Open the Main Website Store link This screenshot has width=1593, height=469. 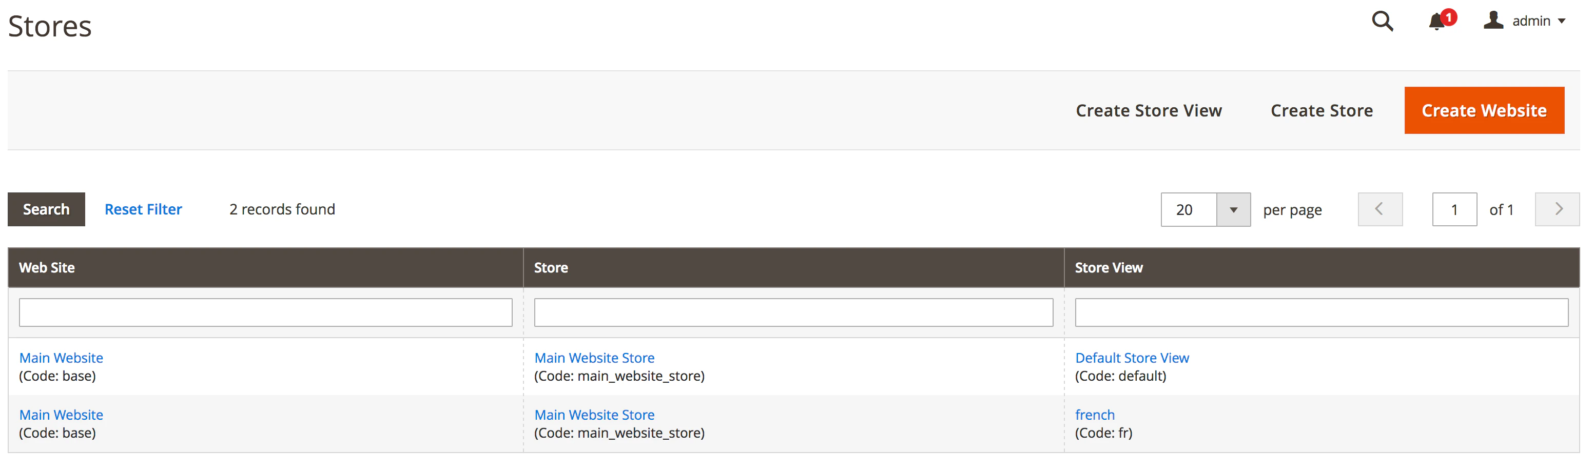tap(594, 357)
